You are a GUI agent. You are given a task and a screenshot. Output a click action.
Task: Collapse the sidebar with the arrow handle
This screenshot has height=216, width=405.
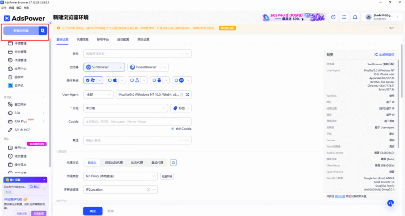point(50,23)
